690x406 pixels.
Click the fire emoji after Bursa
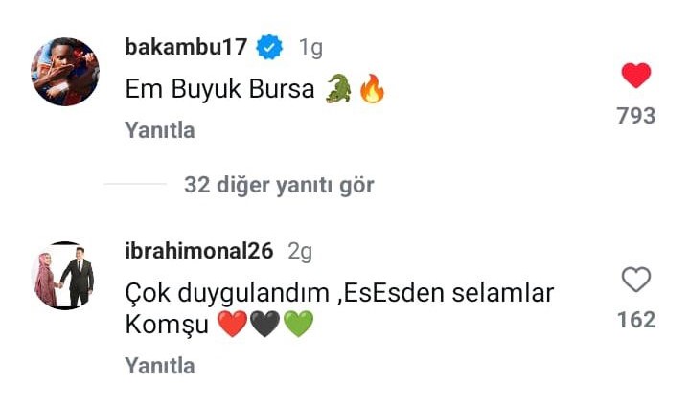tap(372, 89)
